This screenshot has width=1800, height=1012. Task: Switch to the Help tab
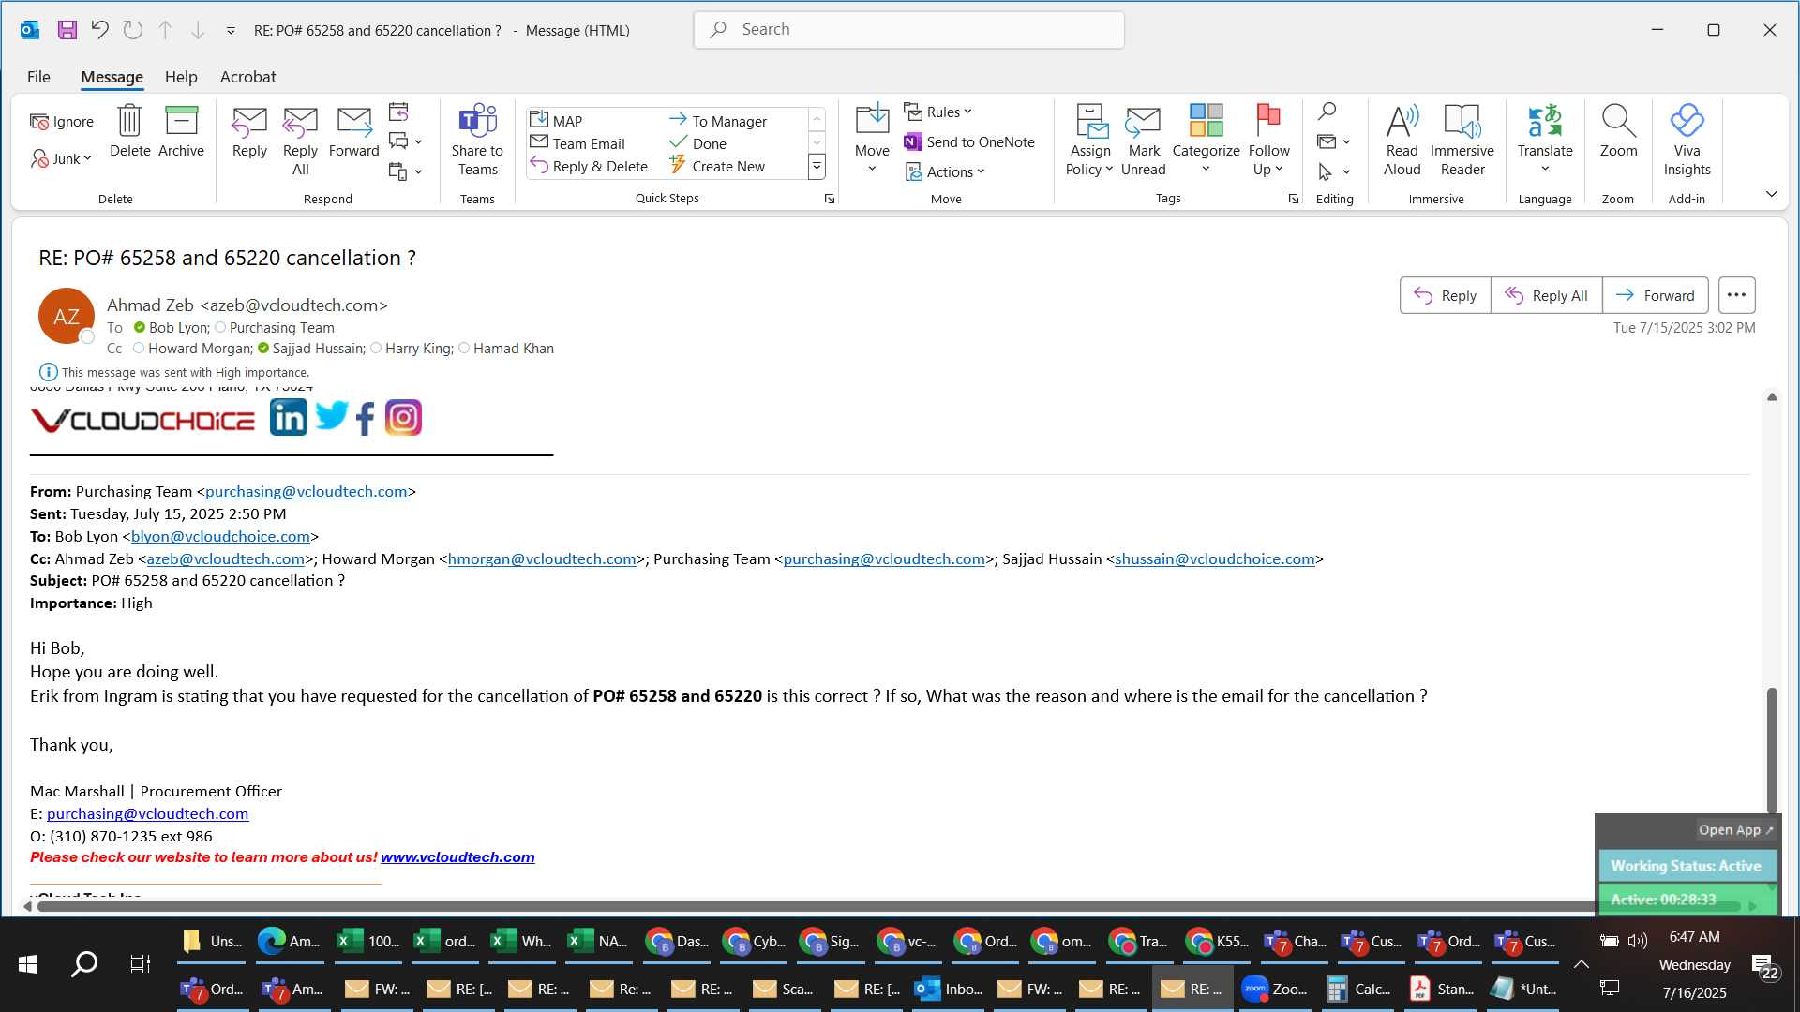tap(181, 77)
